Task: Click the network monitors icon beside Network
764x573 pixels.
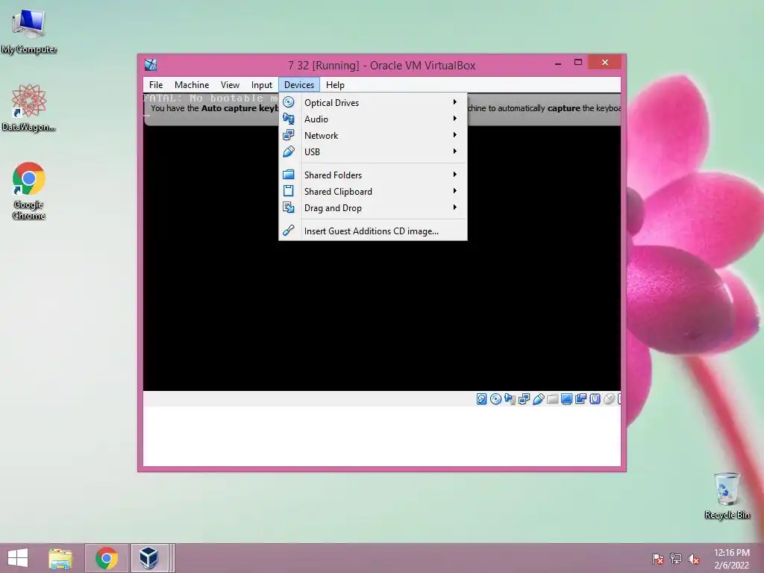Action: click(289, 135)
